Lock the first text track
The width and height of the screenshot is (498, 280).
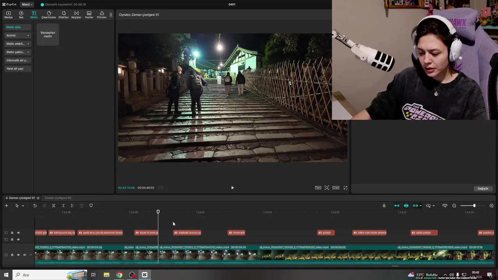coord(12,233)
